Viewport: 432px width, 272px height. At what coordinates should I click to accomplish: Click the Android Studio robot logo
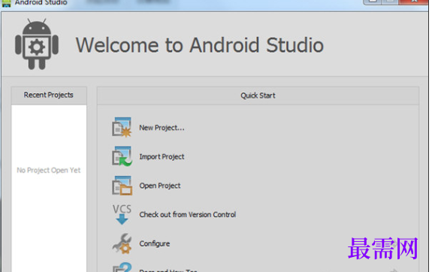pos(37,44)
